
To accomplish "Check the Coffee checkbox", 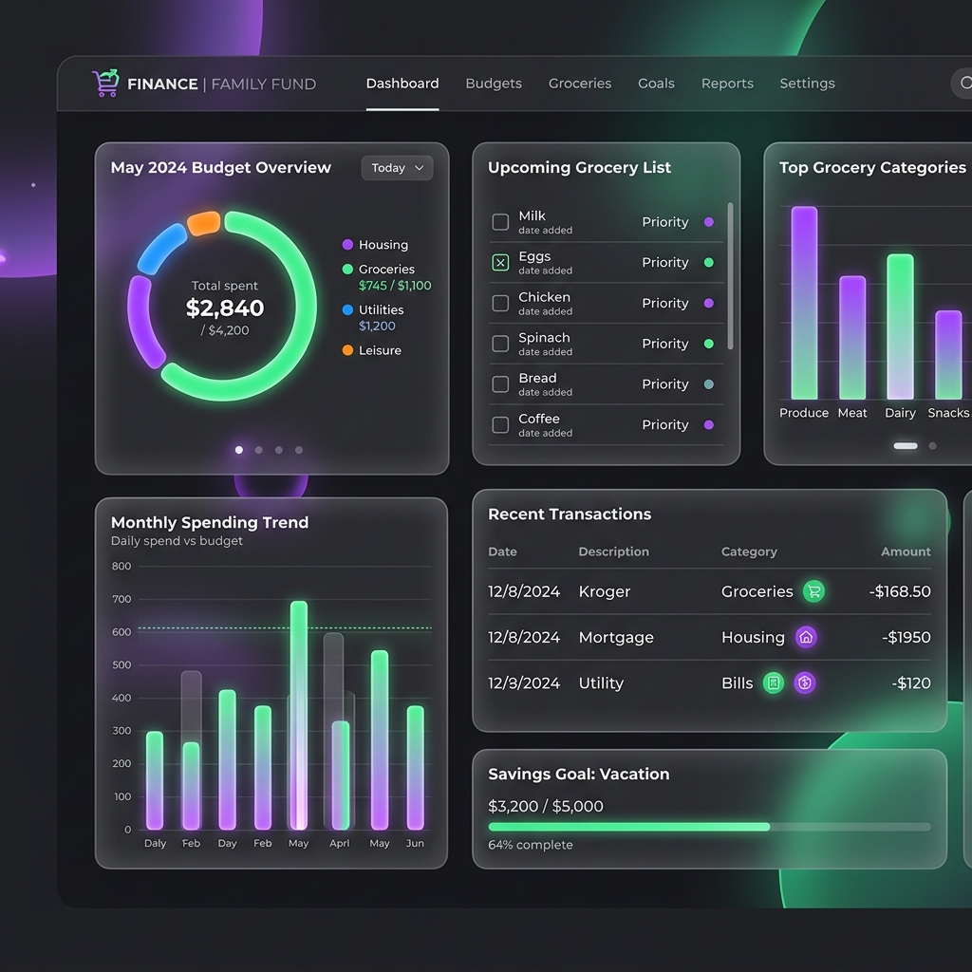I will [500, 424].
